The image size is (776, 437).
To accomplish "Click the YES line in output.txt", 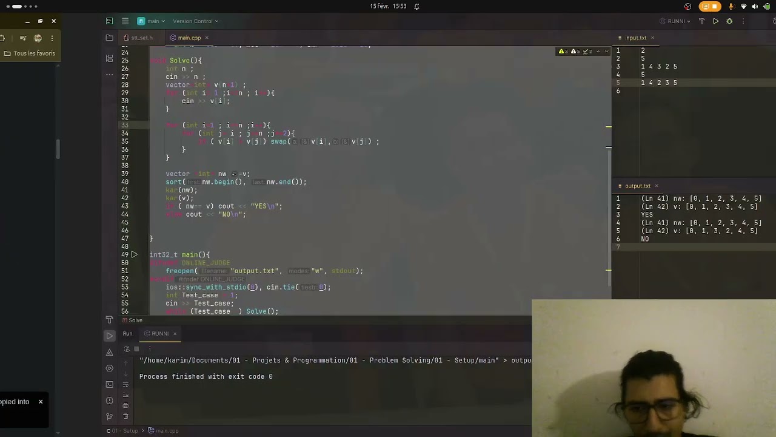I will [x=647, y=215].
